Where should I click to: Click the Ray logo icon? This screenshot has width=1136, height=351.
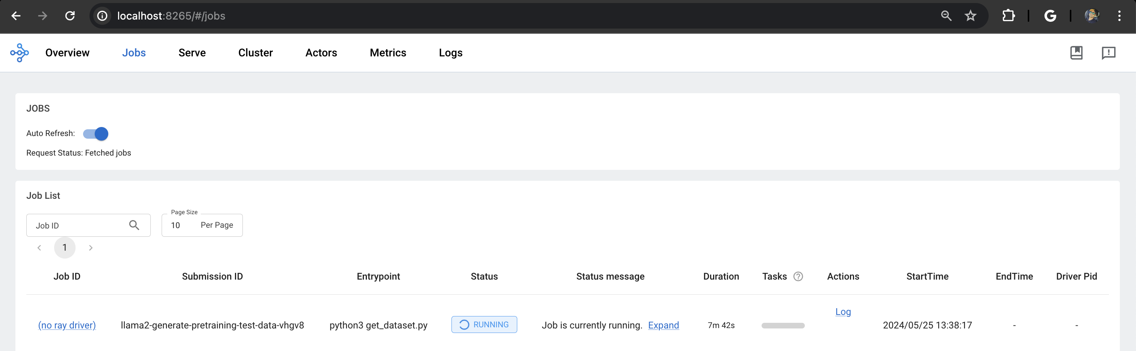click(20, 53)
